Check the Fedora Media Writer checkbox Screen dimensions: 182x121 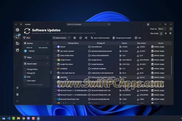point(55,55)
